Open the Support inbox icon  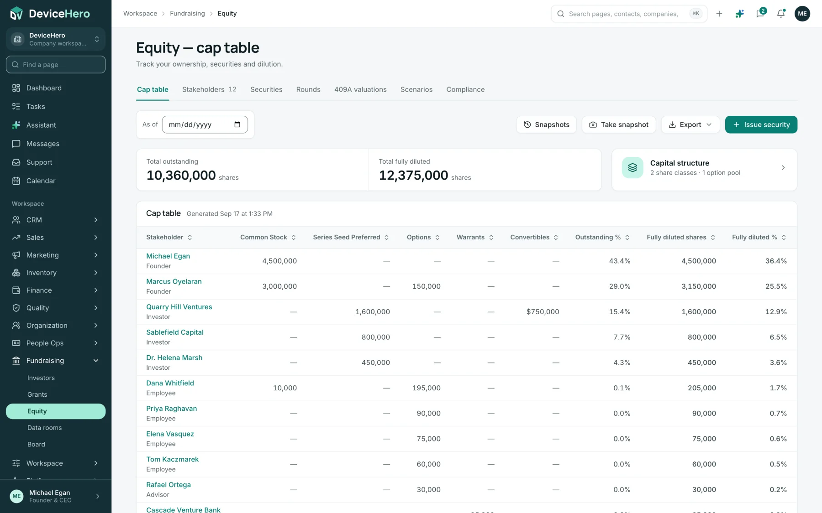coord(16,162)
